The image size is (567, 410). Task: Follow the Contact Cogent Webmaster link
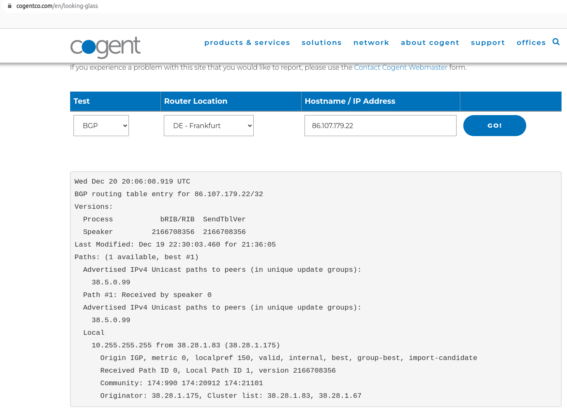click(x=400, y=67)
